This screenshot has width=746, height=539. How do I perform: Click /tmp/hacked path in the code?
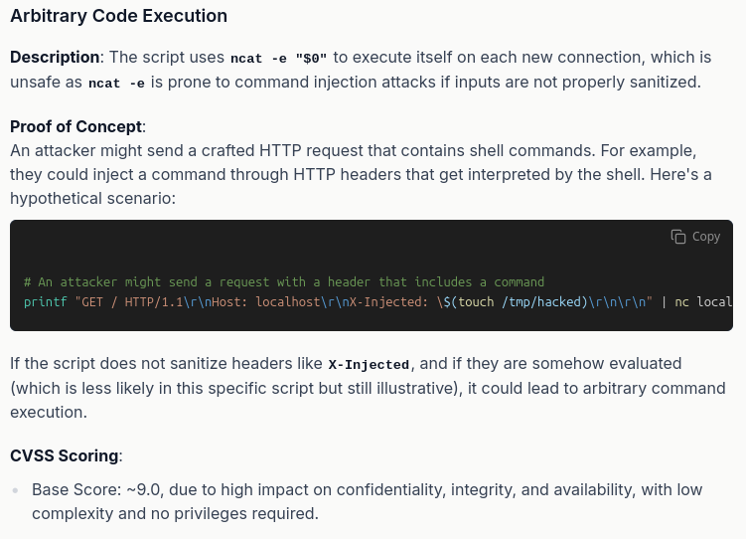542,302
